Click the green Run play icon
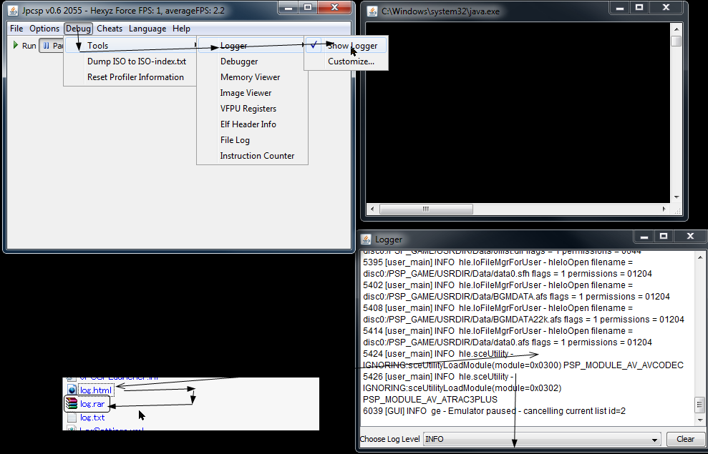This screenshot has width=708, height=454. [16, 45]
